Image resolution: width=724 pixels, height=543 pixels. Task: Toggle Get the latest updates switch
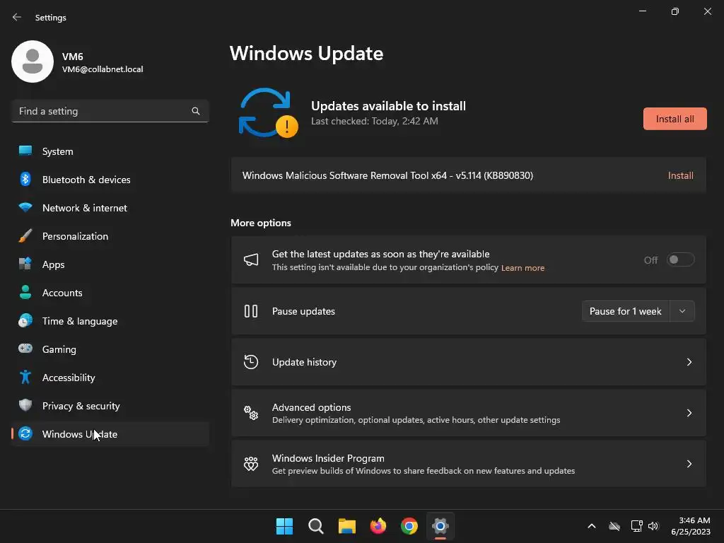click(x=681, y=259)
